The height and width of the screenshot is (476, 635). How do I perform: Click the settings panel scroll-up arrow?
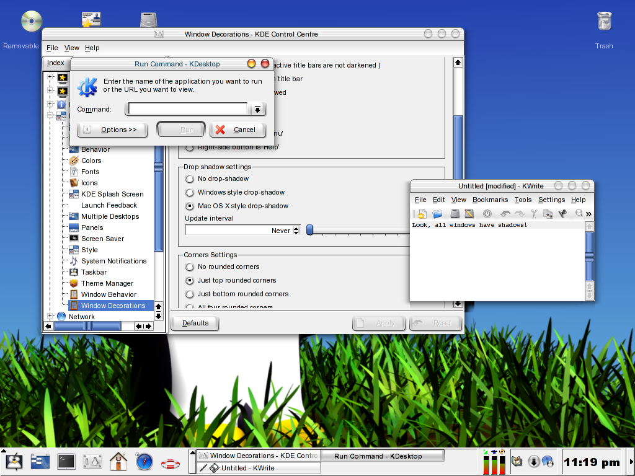point(458,63)
